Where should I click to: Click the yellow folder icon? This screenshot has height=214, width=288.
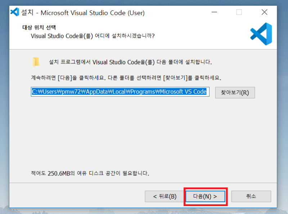pos(36,62)
